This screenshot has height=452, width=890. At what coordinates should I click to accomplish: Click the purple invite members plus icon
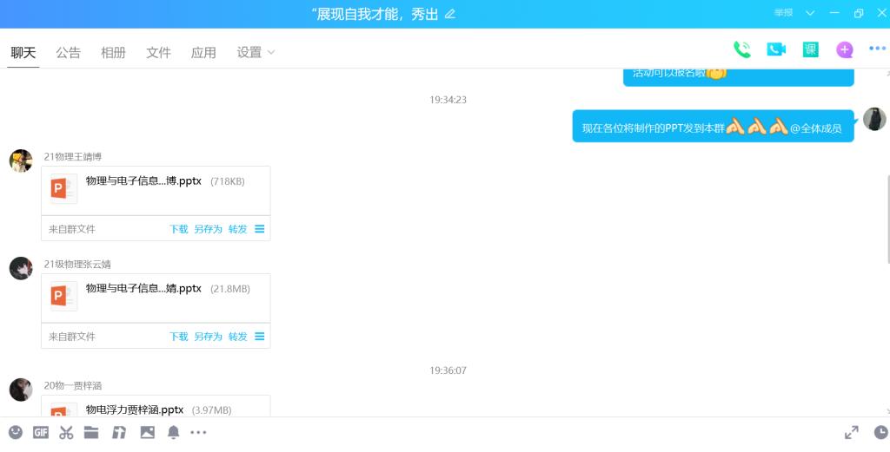click(845, 49)
